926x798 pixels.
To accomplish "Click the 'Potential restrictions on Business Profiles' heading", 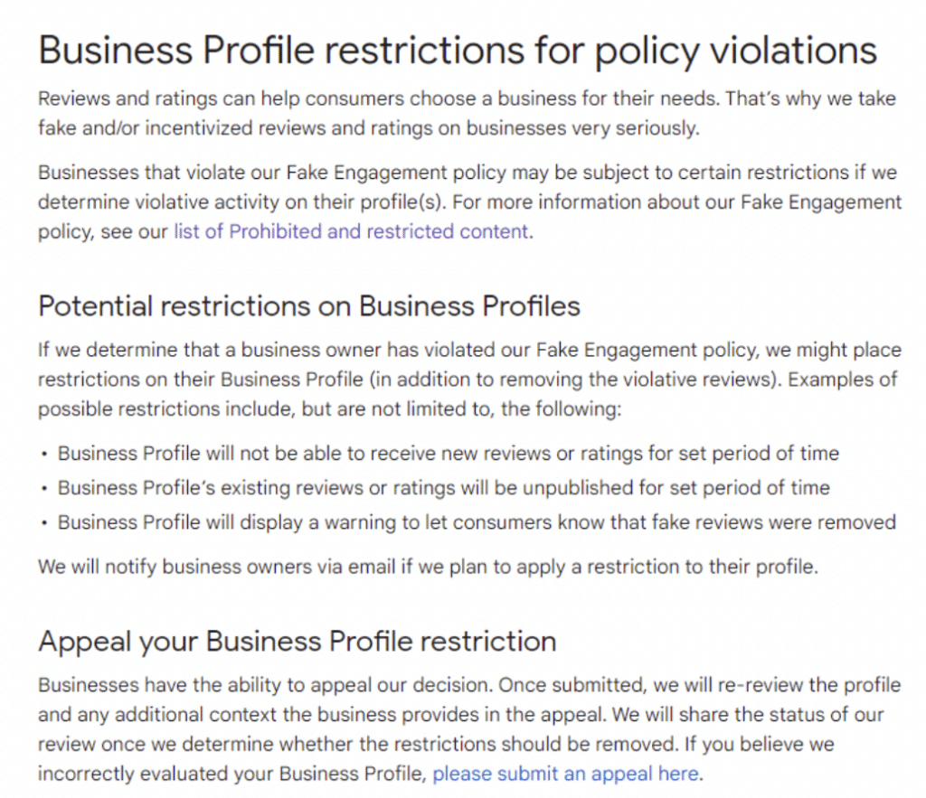I will (309, 306).
